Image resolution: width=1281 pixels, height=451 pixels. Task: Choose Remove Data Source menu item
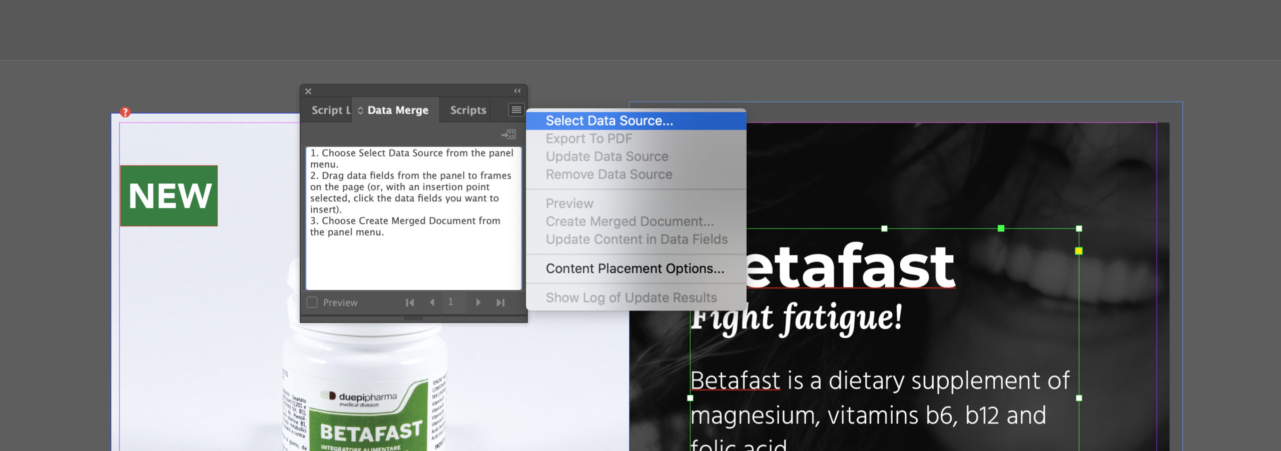tap(636, 174)
